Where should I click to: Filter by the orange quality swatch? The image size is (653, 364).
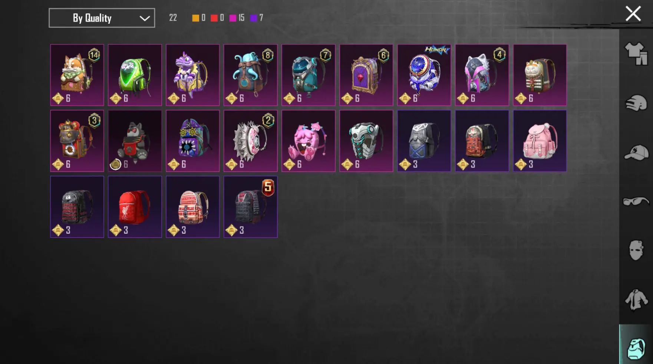tap(195, 18)
